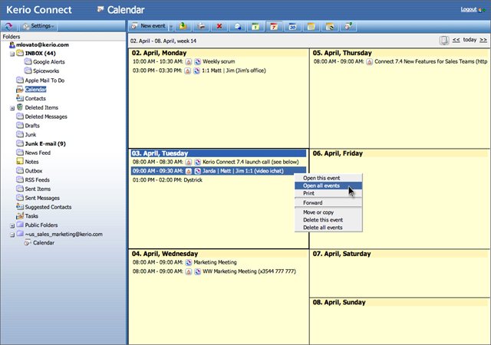Open the Deleted Messages folder
491x345 pixels.
coord(46,117)
